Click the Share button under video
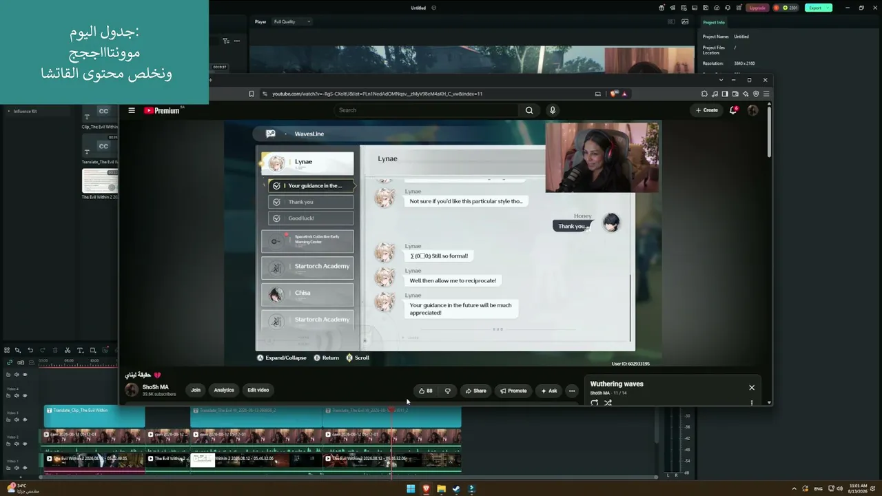Screen dimensions: 882x496 [x=475, y=391]
